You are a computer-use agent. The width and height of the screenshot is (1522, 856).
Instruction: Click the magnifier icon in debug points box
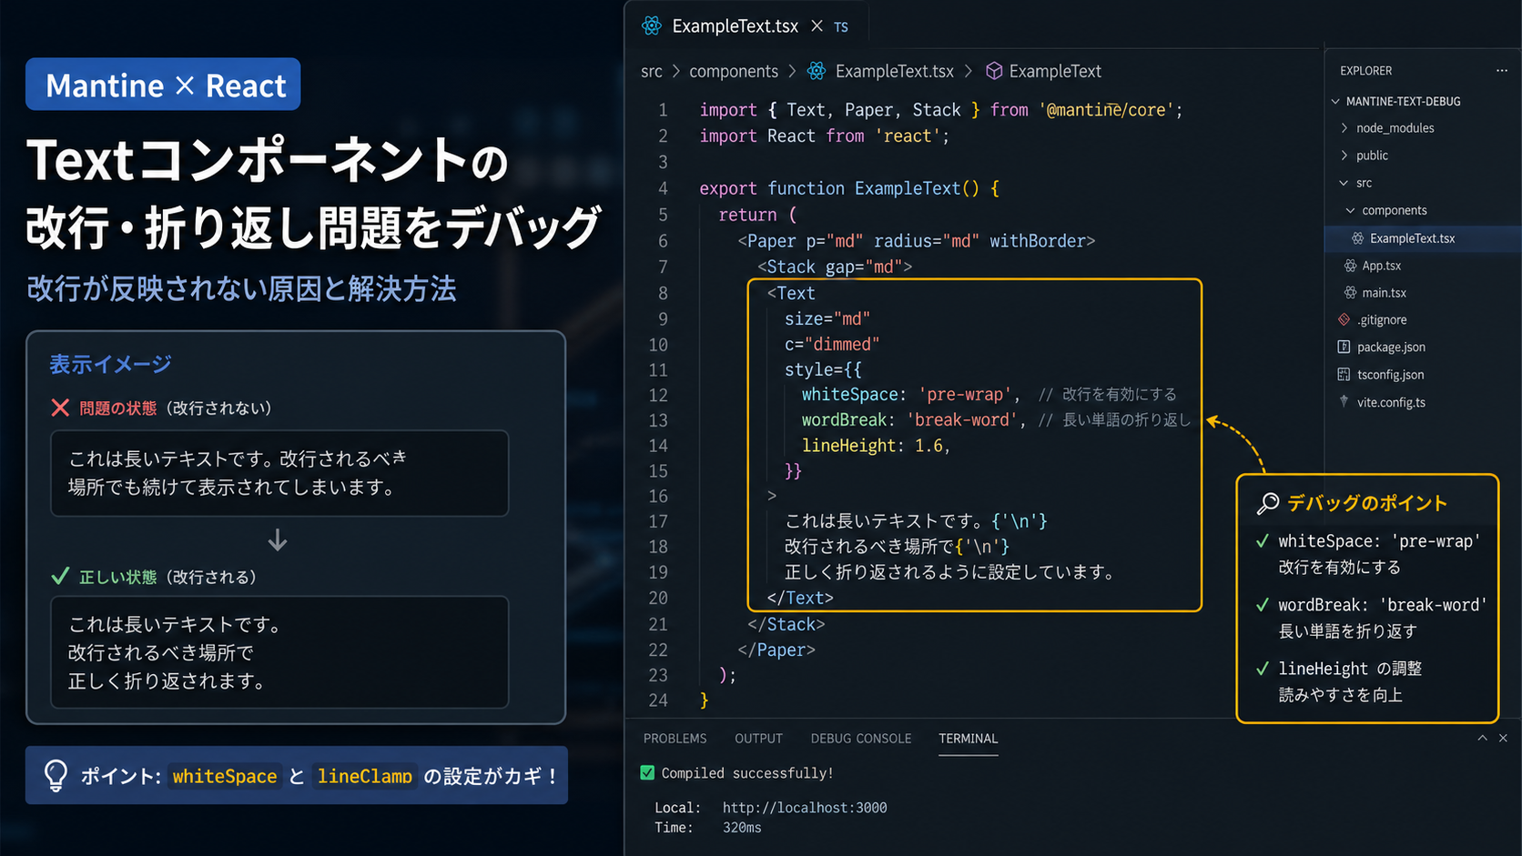click(x=1267, y=503)
